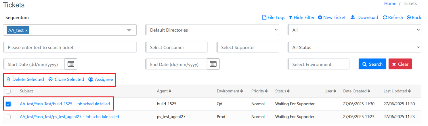Download the tickets list

364,18
